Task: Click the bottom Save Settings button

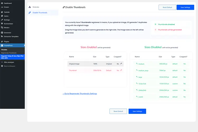Action: click(137, 111)
